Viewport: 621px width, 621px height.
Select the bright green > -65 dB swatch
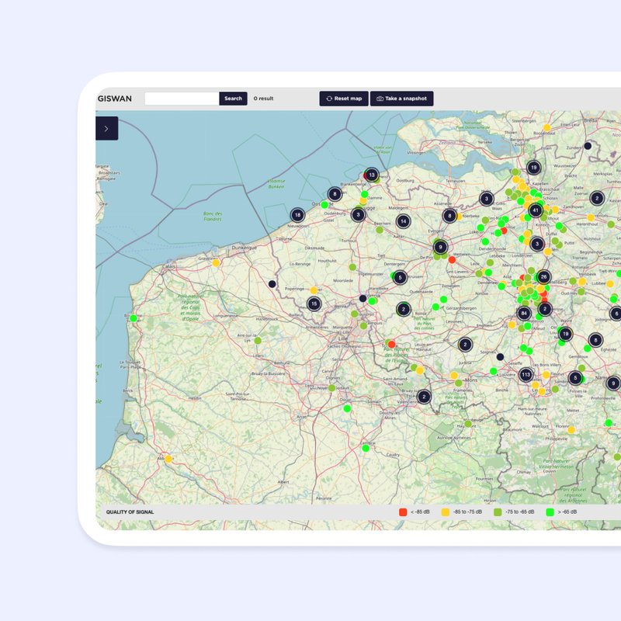pos(550,512)
